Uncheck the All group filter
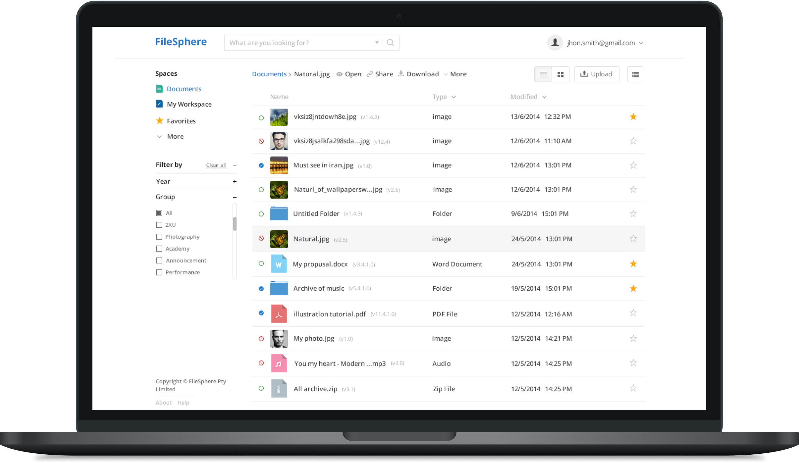The image size is (799, 463). tap(159, 212)
